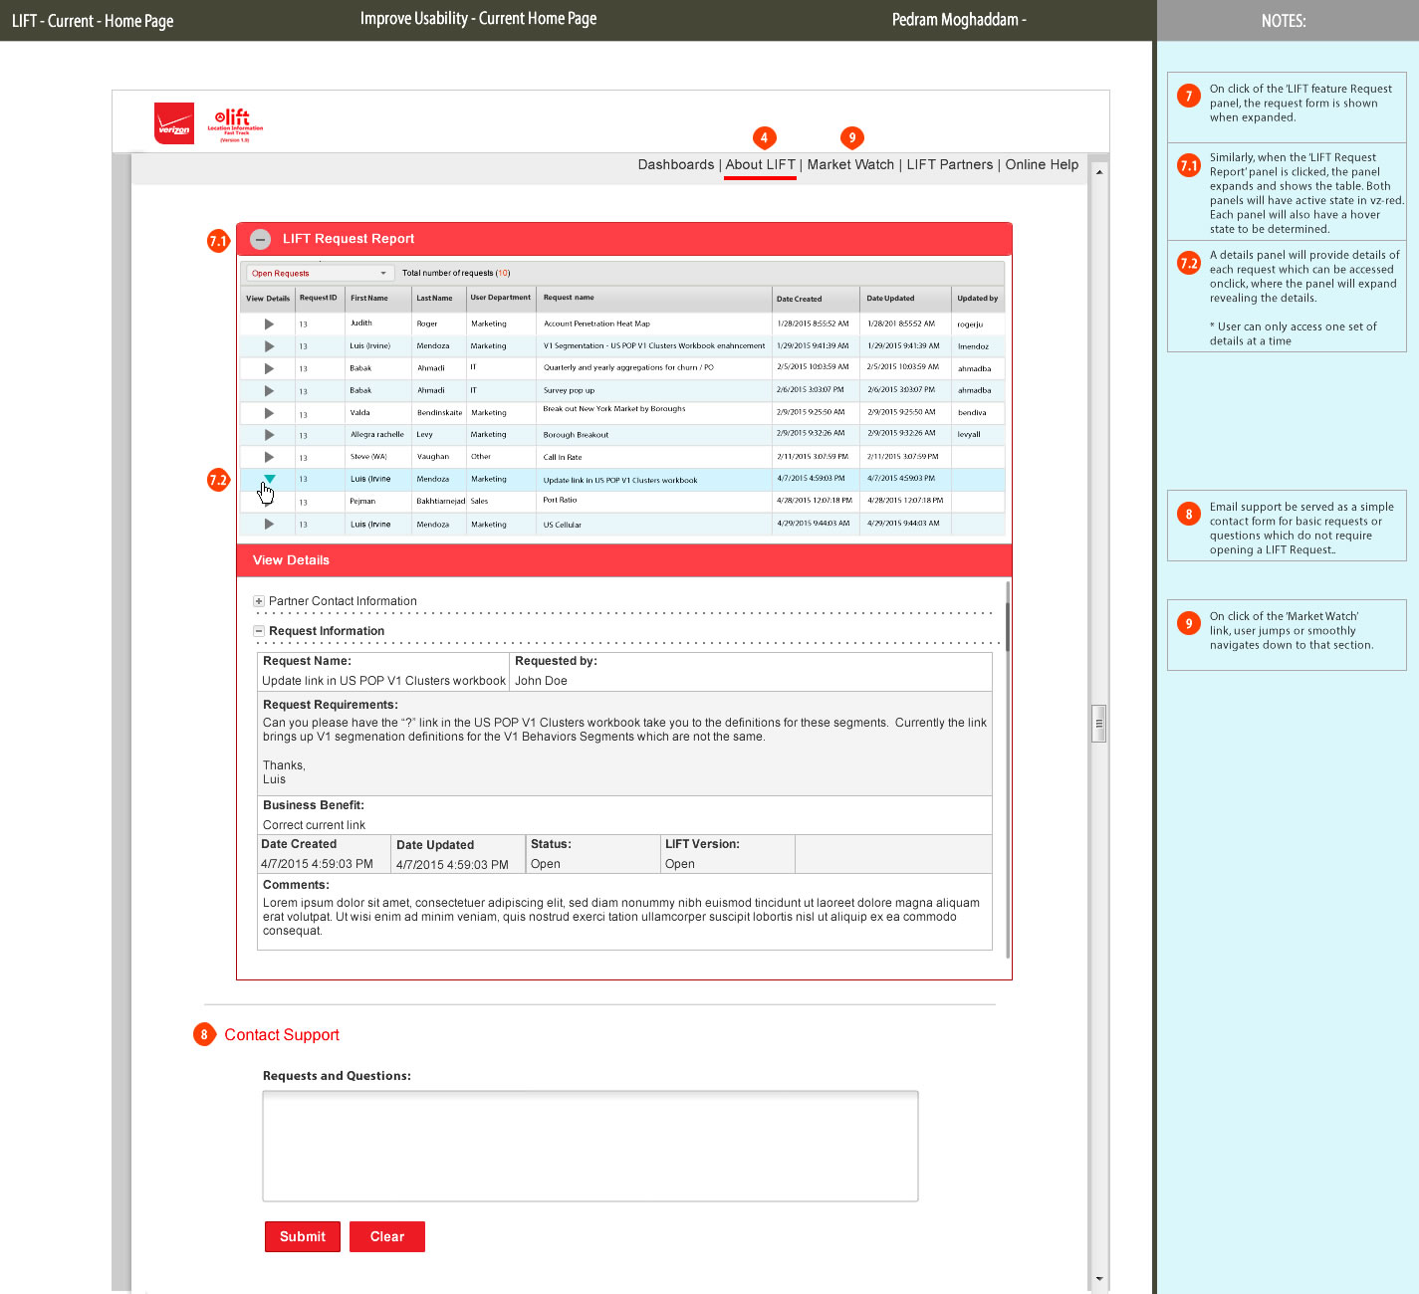Click 'Vaughan' last name cell
1419x1294 pixels.
click(x=432, y=457)
